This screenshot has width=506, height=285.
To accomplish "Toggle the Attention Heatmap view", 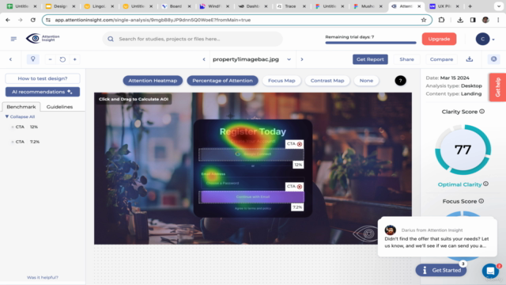I will 153,81.
